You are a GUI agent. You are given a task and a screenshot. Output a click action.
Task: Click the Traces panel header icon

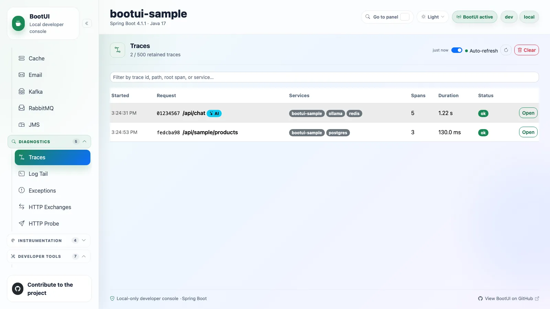(x=118, y=50)
